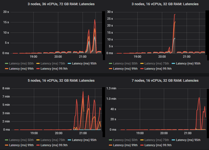Open the "7 nodes, 16 vCPUs" panel title menu
The image size is (209, 150).
point(158,81)
